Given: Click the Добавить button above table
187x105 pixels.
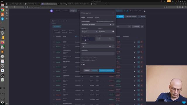Looking at the screenshot, I should 57,27.
